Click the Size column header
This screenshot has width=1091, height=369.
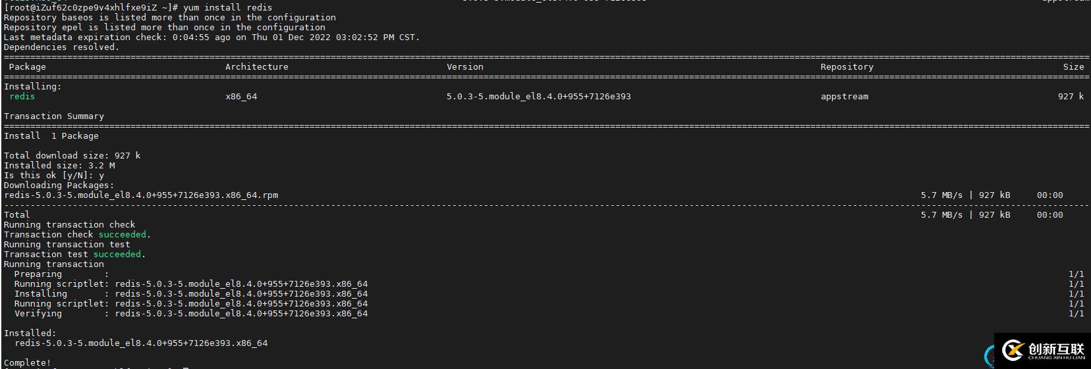(x=1073, y=67)
